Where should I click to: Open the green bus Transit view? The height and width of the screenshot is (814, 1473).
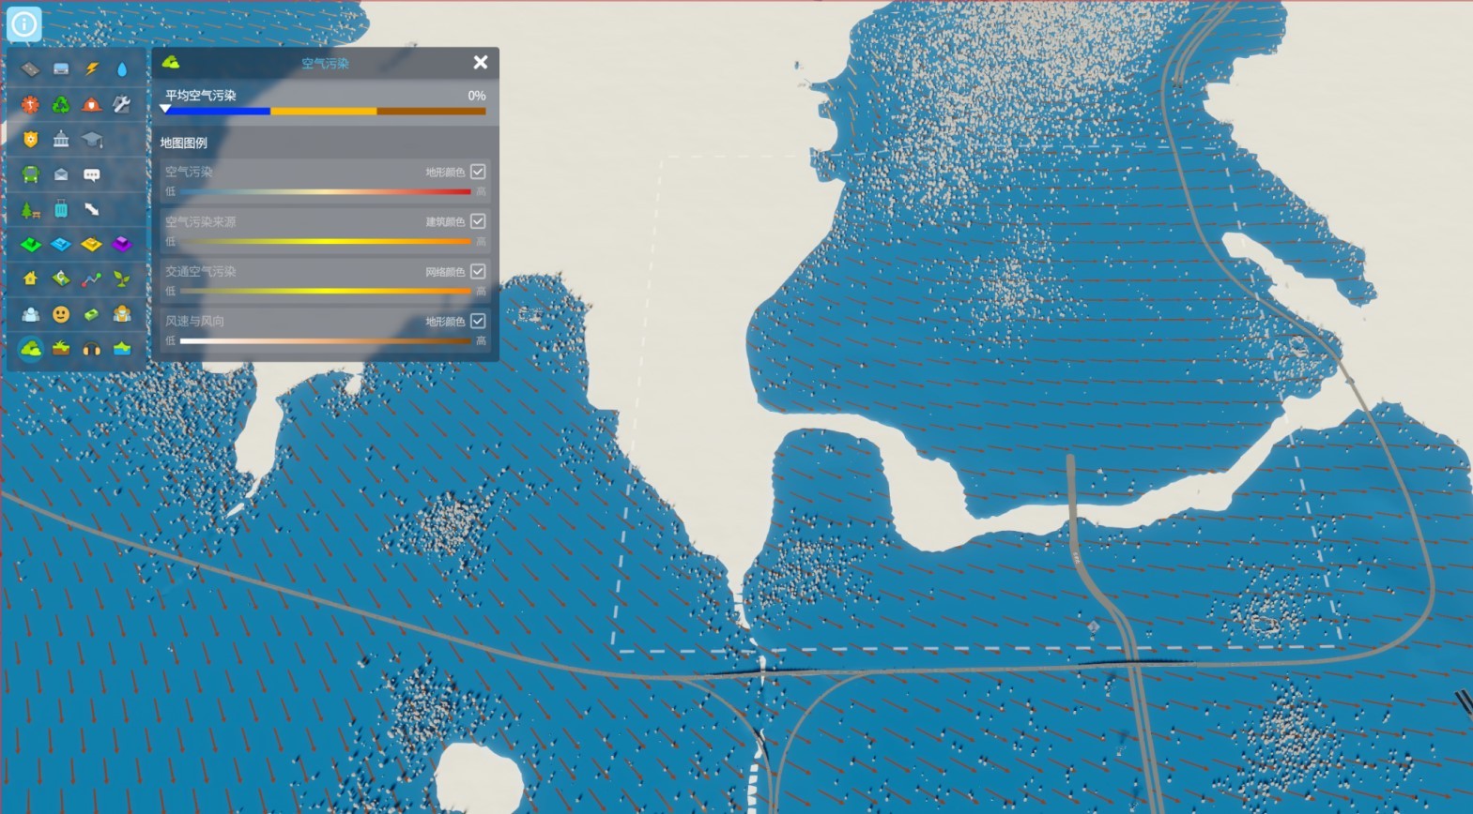[x=30, y=174]
